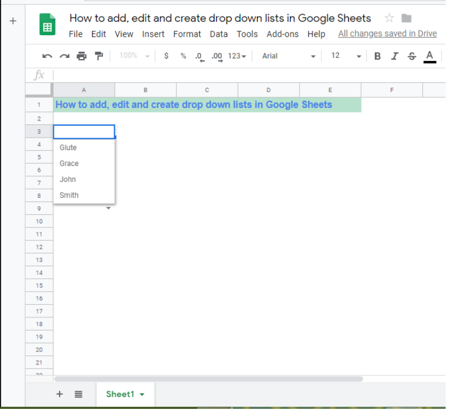Image resolution: width=449 pixels, height=410 pixels.
Task: Choose Smith from the dropdown list
Action: [84, 195]
